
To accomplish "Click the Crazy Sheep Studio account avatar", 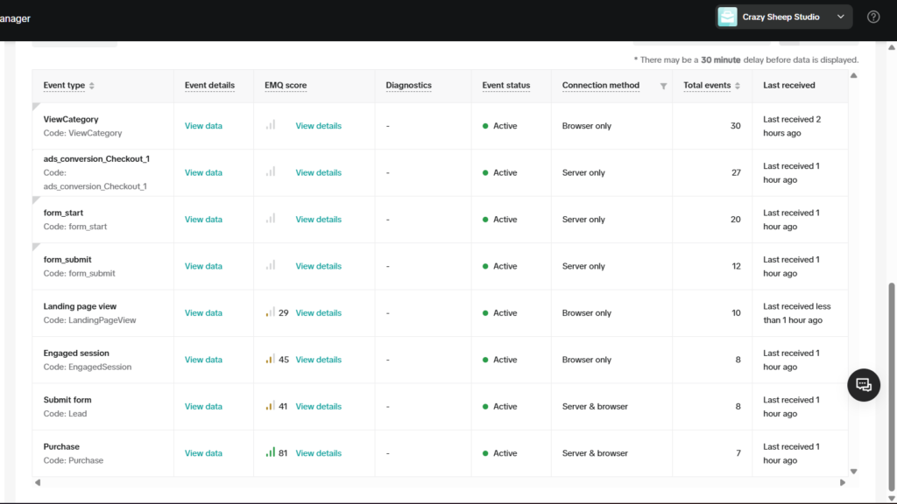I will click(727, 17).
